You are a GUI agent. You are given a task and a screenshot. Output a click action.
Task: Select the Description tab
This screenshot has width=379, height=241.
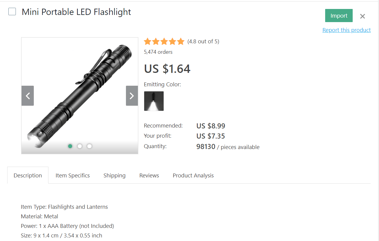pos(28,175)
